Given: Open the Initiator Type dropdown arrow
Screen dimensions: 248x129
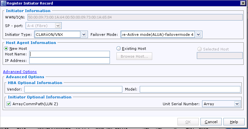Looking at the screenshot, I should (x=84, y=35).
